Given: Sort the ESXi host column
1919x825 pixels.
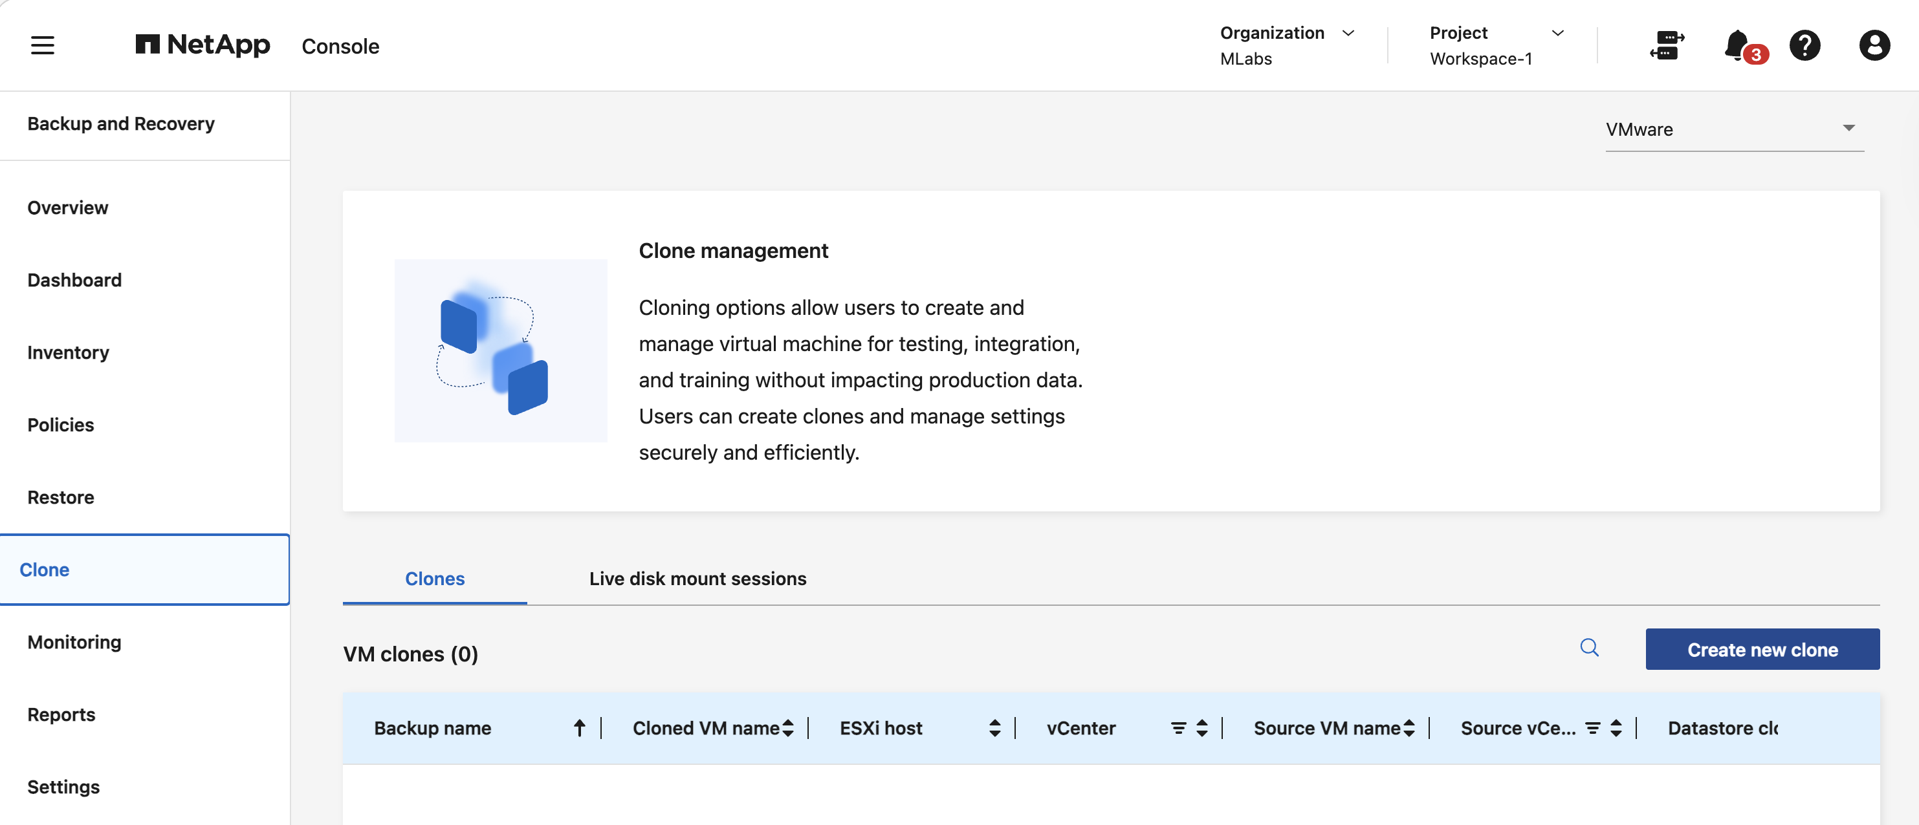Looking at the screenshot, I should [x=994, y=728].
